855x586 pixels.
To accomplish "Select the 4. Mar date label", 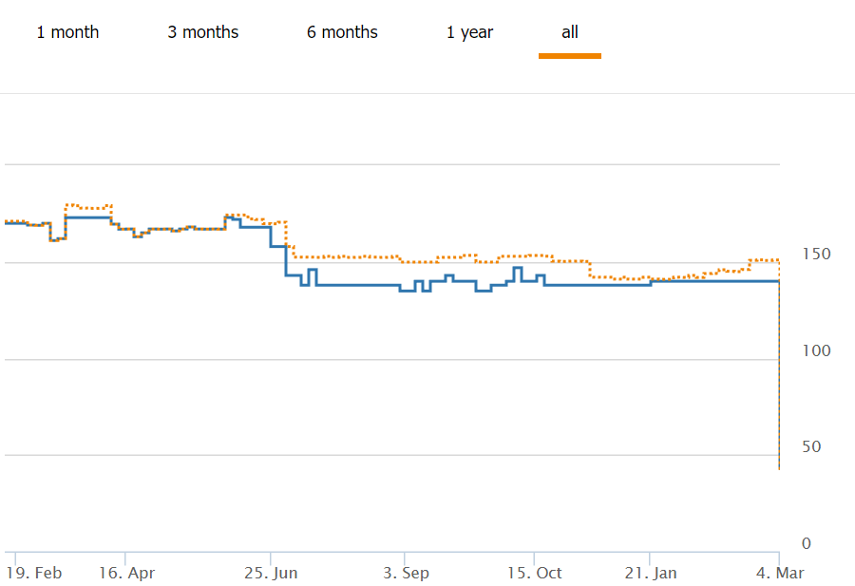I will (781, 573).
